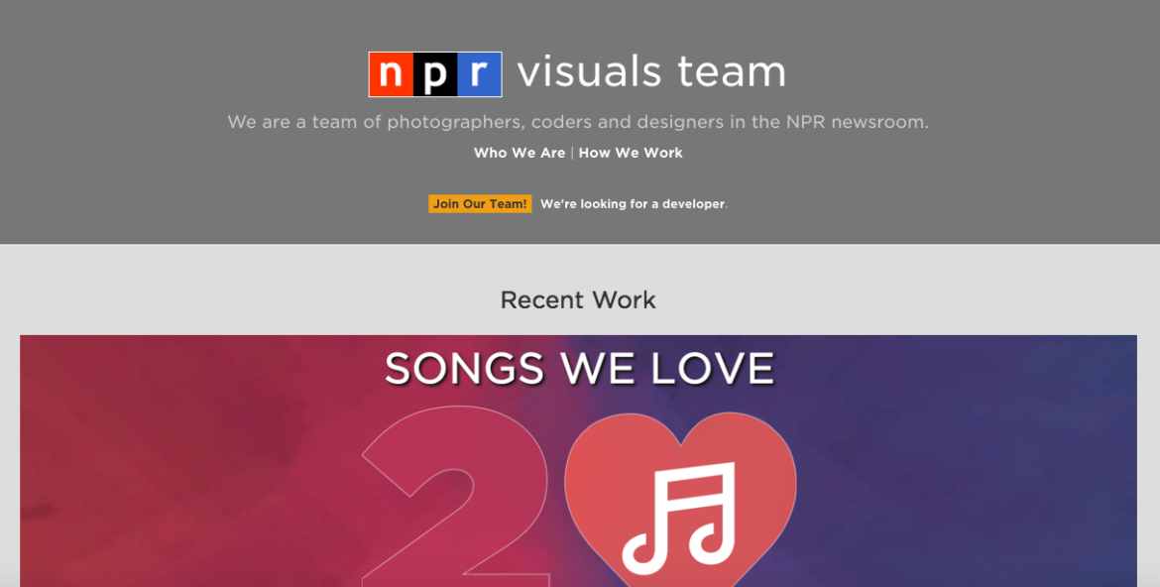Viewport: 1160px width, 587px height.
Task: Click the "Recent Work" heading
Action: point(578,299)
